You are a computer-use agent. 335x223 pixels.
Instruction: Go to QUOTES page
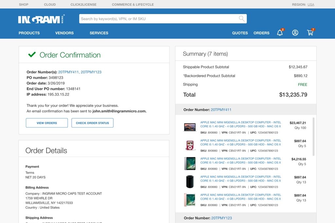240,33
